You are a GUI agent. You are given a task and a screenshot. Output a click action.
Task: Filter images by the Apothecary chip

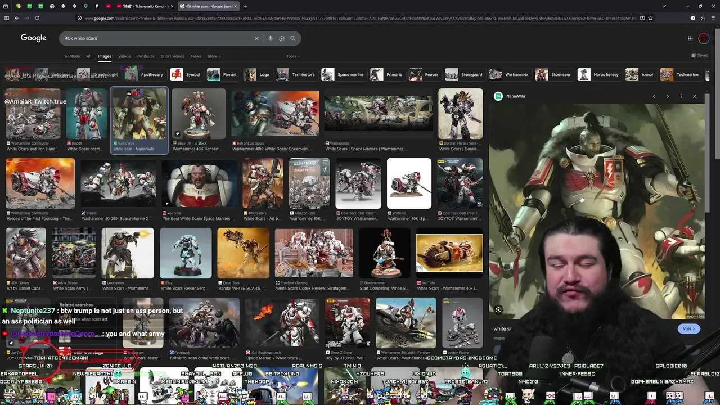click(145, 74)
